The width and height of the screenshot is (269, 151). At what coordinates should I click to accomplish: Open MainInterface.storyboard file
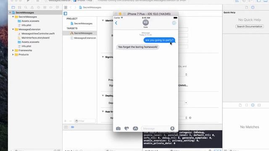(35, 38)
